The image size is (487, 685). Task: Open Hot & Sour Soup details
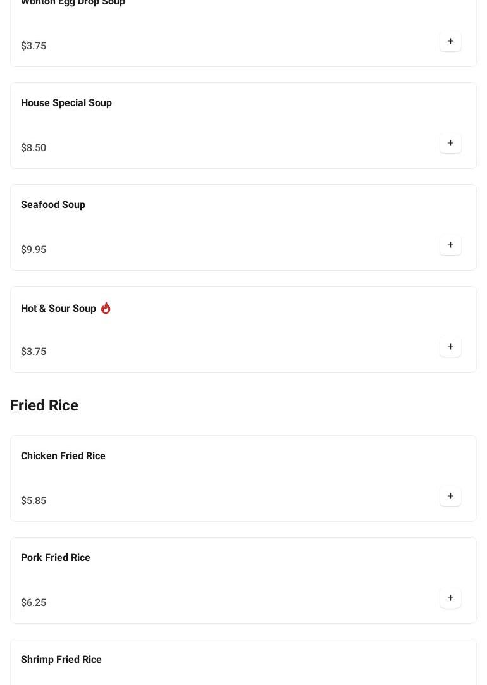point(58,309)
